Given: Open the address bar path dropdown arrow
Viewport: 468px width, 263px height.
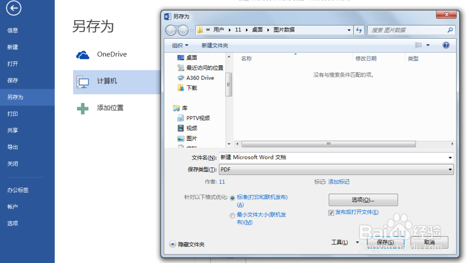Looking at the screenshot, I should point(349,30).
